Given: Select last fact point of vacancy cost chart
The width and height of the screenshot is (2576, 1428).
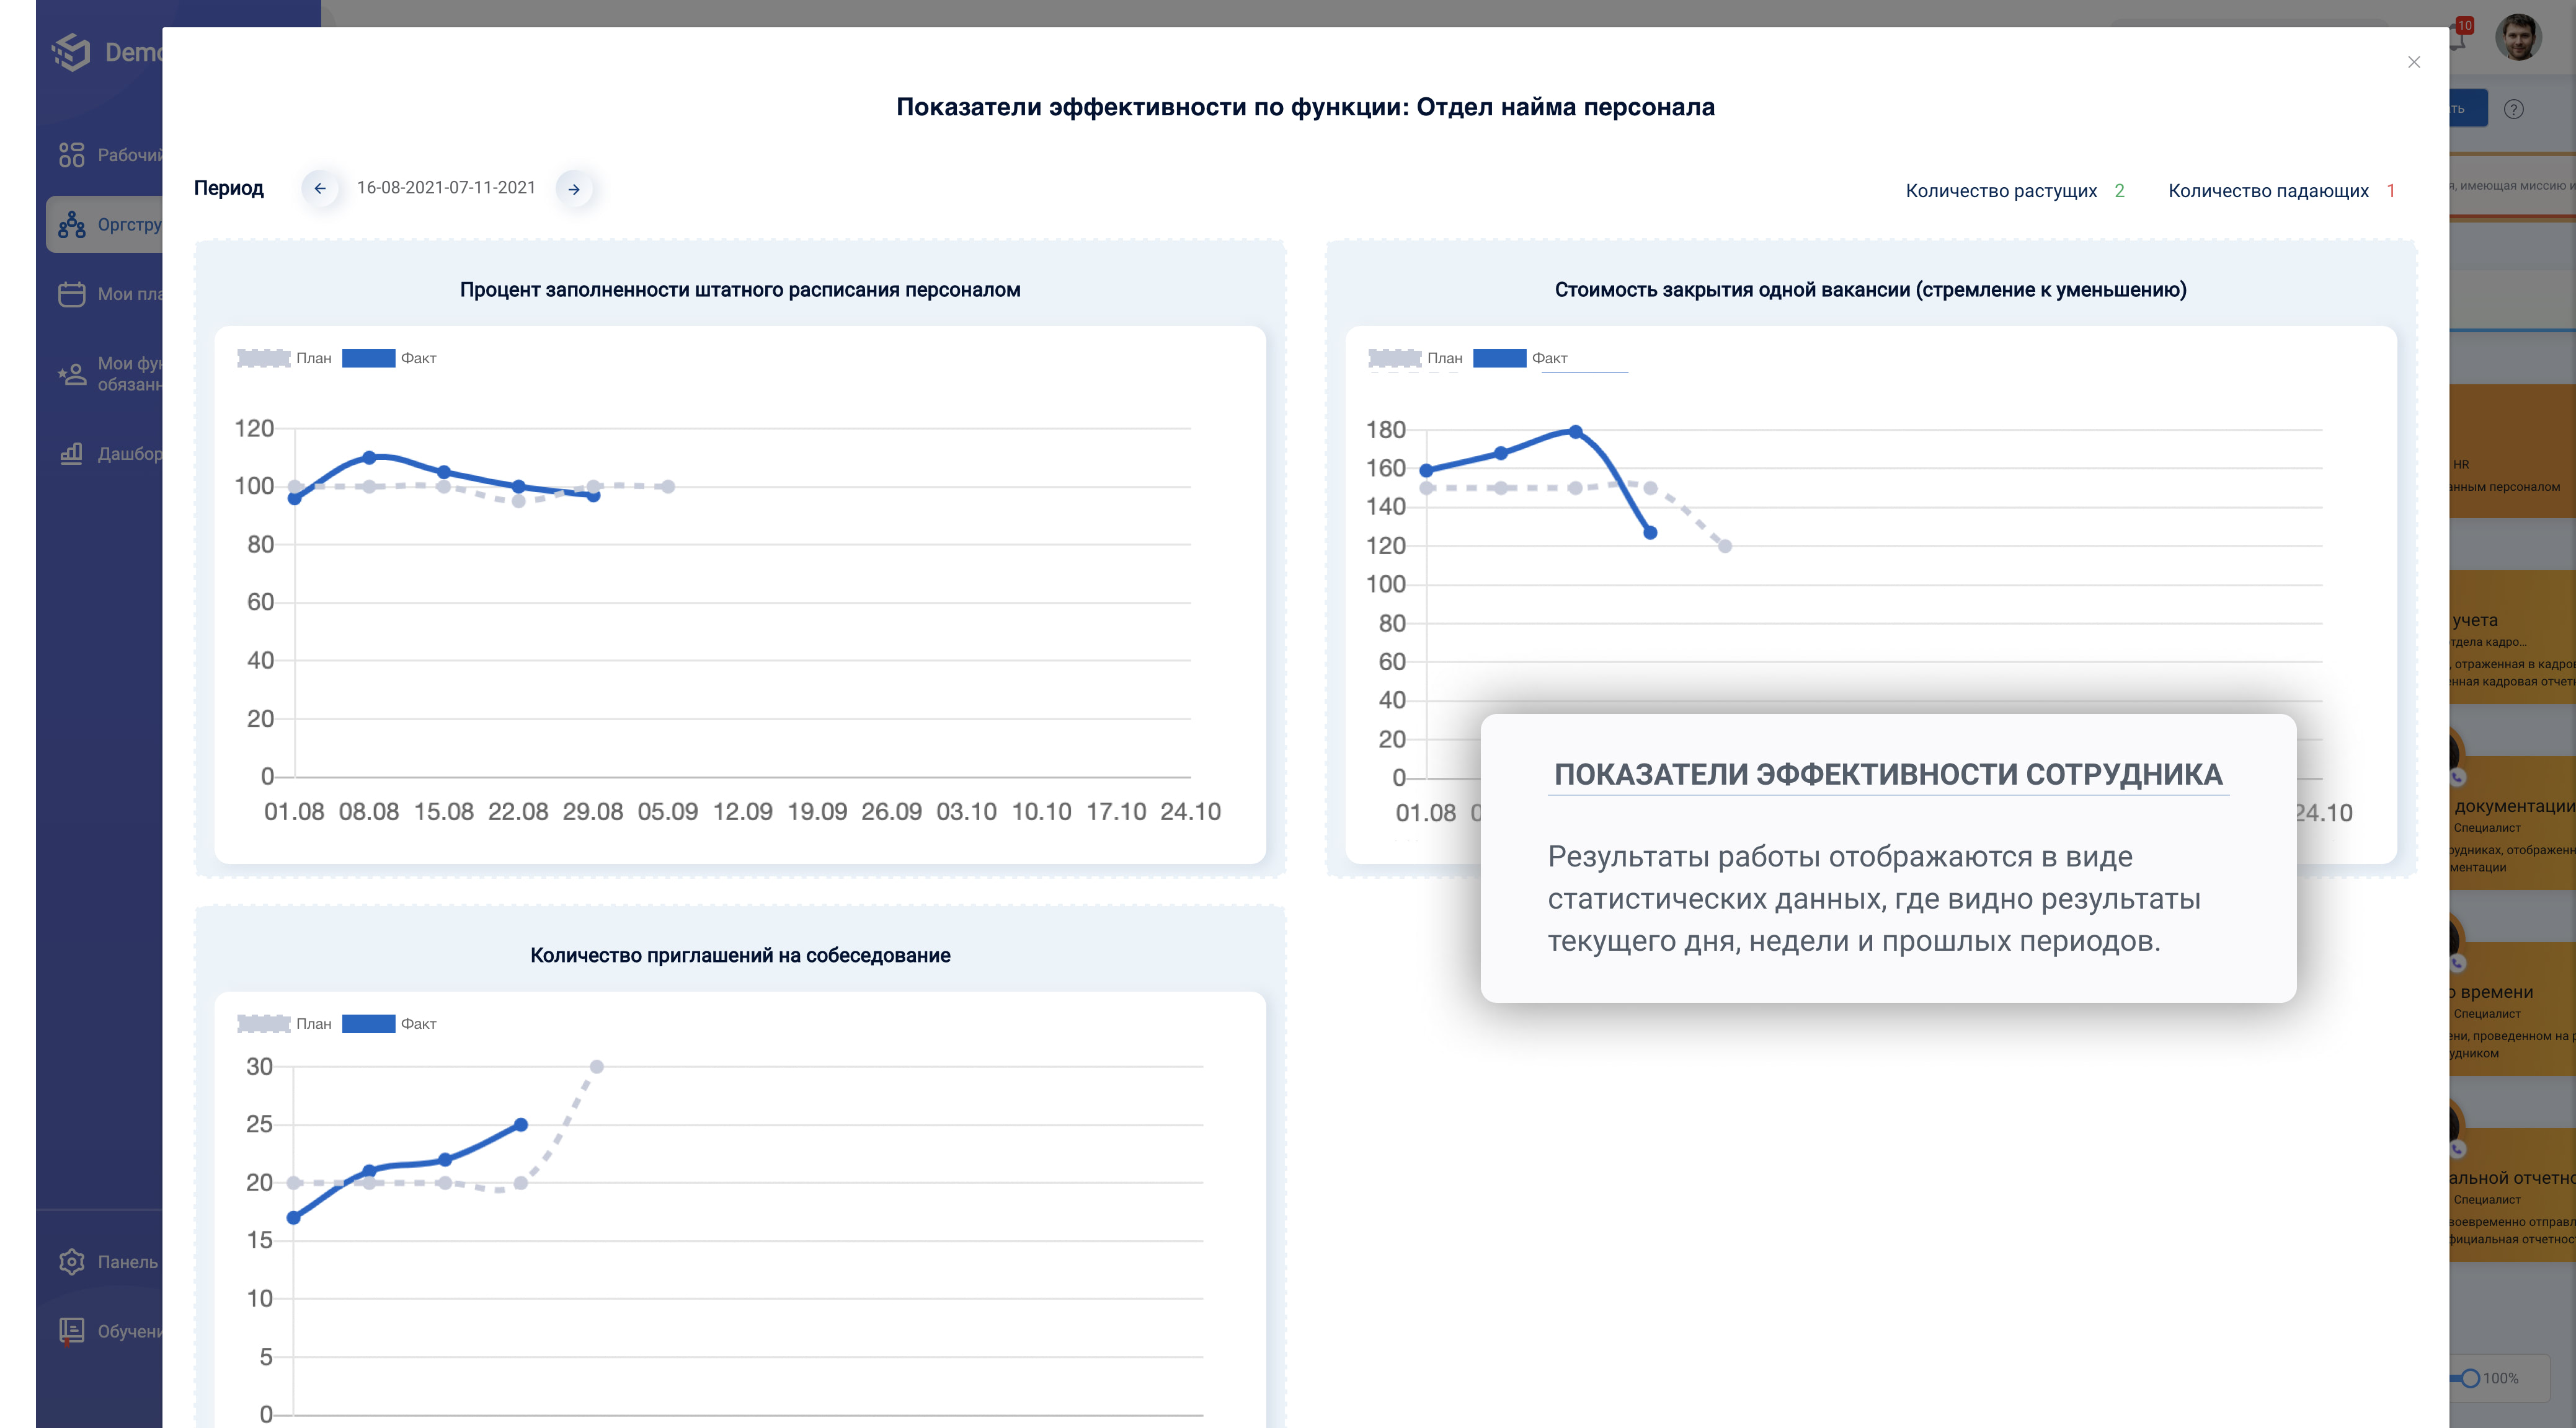Looking at the screenshot, I should coord(1650,532).
